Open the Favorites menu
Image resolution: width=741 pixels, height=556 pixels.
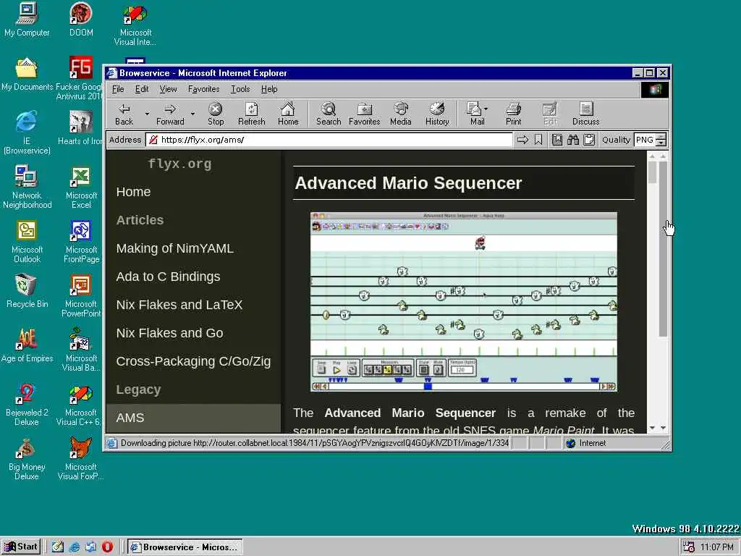coord(203,89)
